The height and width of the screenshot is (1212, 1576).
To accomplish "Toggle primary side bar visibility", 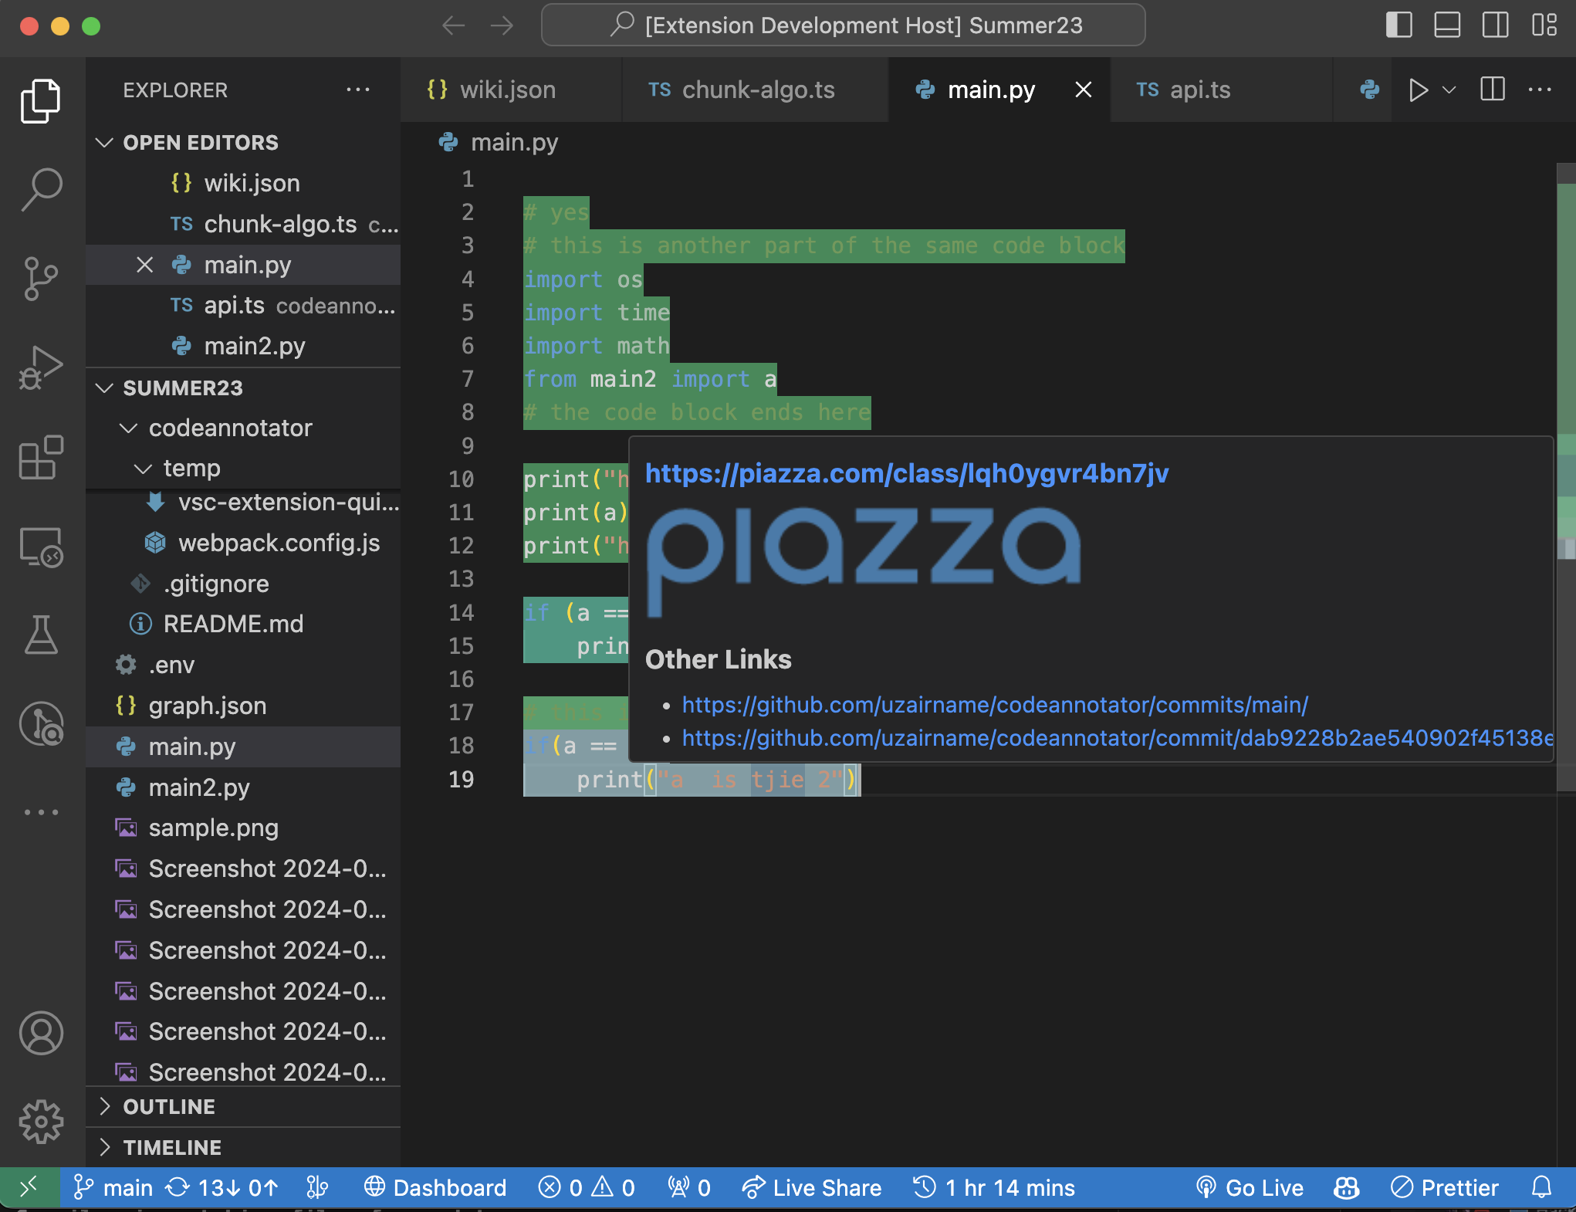I will [x=1398, y=25].
